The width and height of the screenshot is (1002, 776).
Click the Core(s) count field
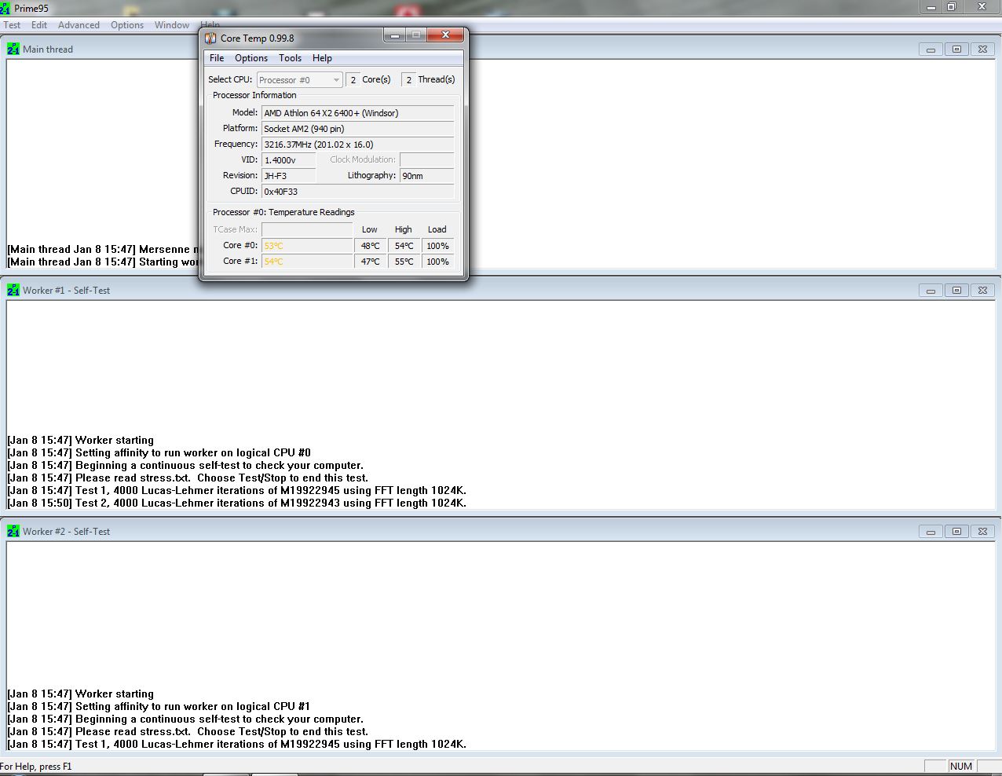[353, 80]
